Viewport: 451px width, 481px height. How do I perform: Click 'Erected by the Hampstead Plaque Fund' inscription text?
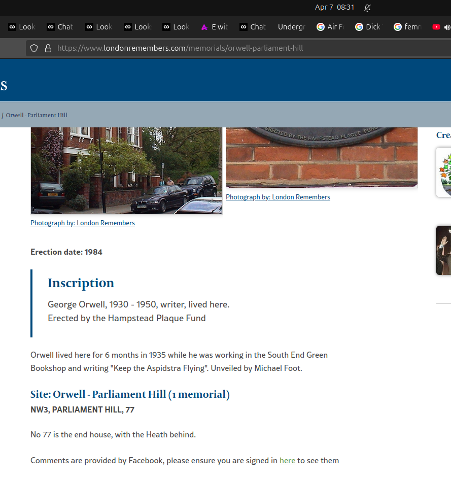[x=127, y=318]
